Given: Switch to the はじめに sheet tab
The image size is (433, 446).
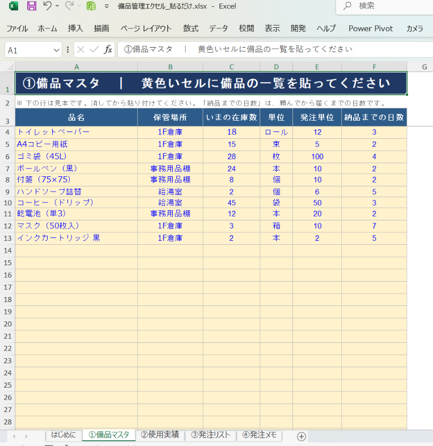Looking at the screenshot, I should (x=63, y=435).
